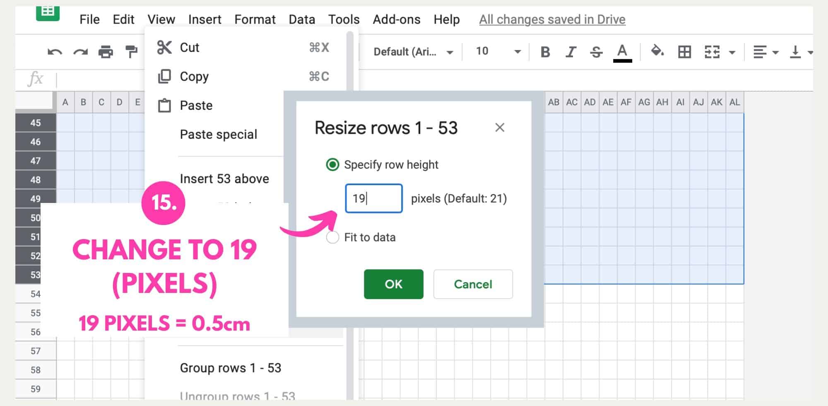Redo the last action
This screenshot has width=828, height=406.
point(81,51)
